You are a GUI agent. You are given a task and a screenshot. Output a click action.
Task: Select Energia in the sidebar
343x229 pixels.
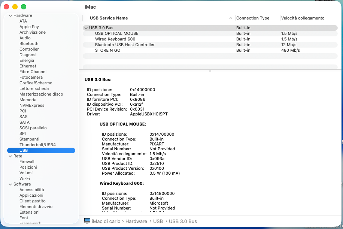[x=27, y=60]
